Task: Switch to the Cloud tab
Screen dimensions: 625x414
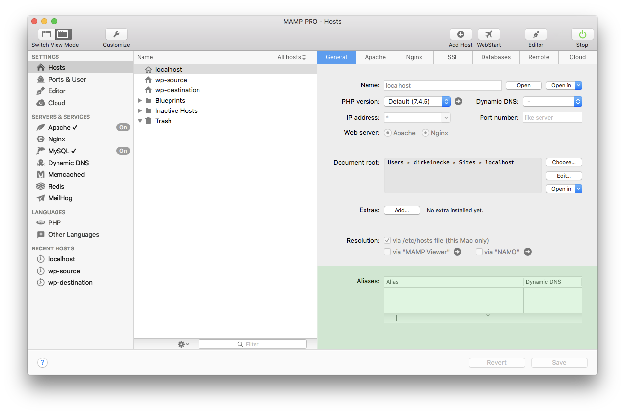Action: (x=578, y=57)
